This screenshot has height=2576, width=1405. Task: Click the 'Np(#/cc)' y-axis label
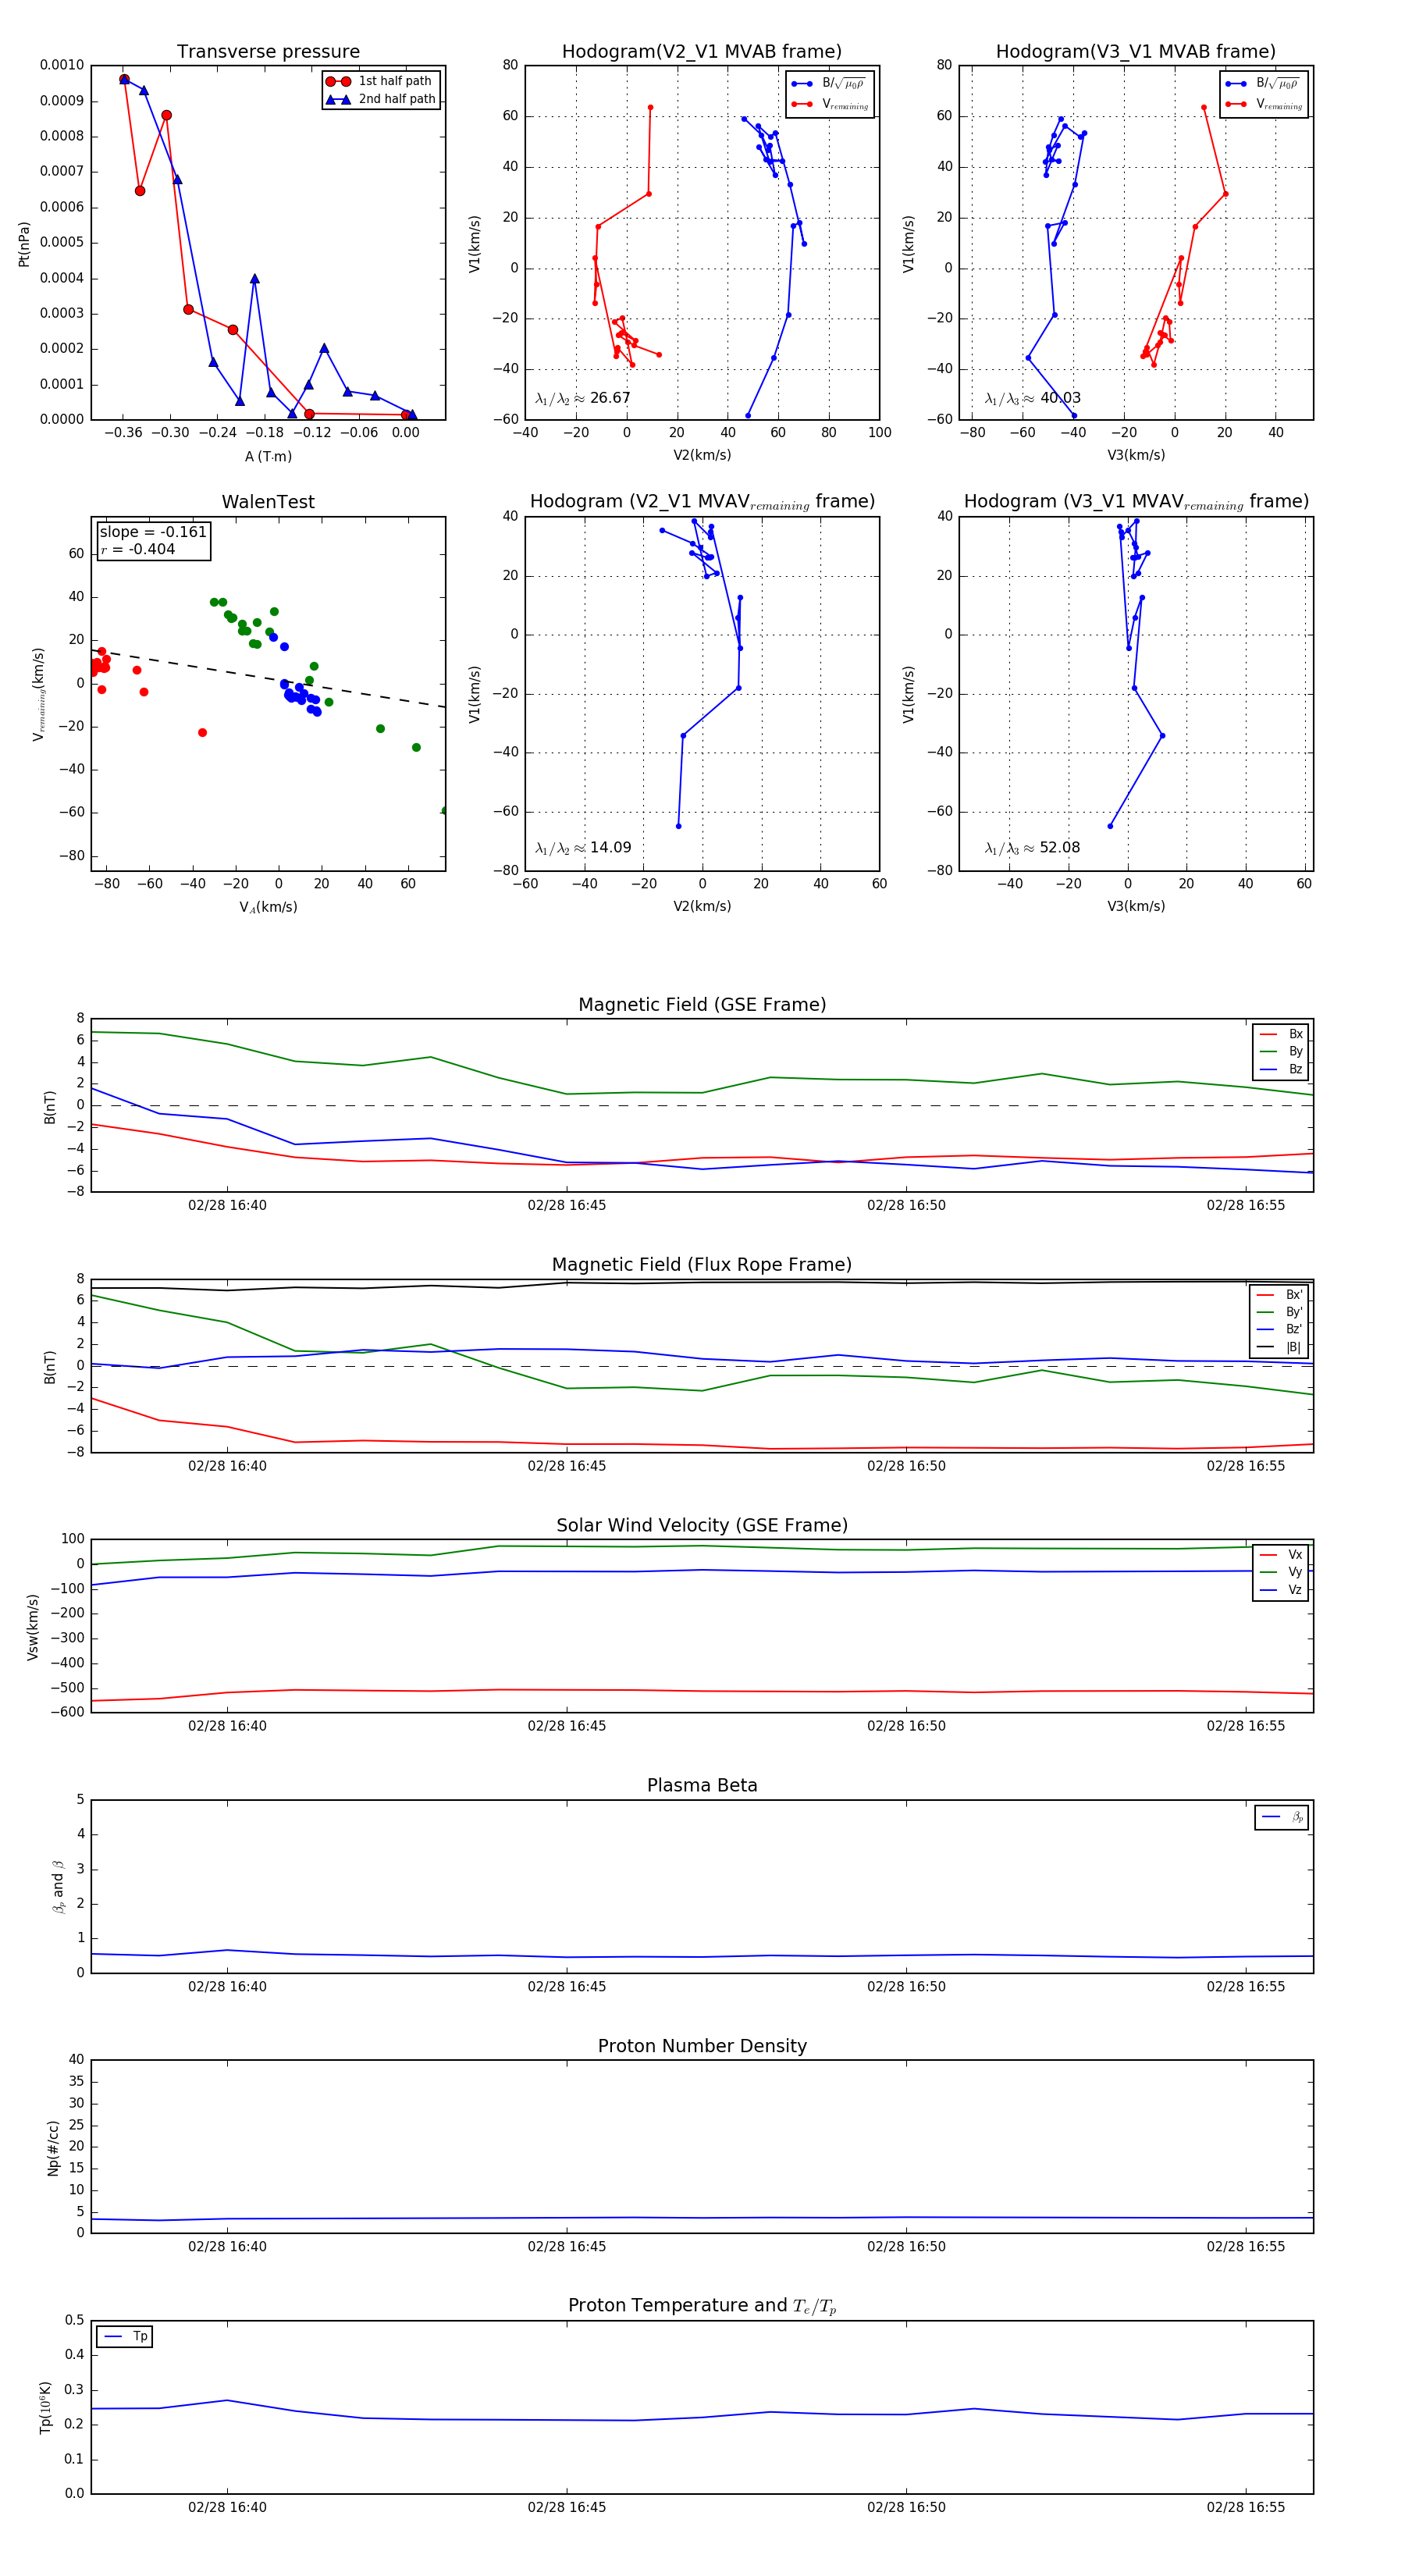53,2148
